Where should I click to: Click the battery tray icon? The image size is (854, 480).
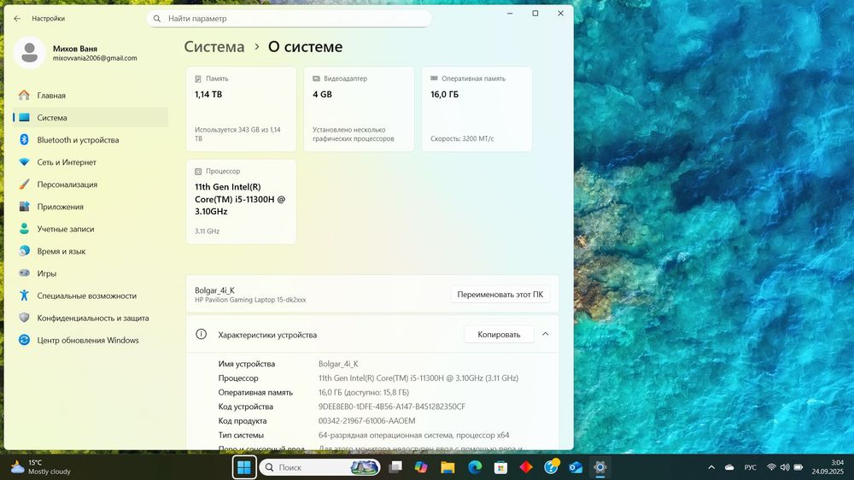[798, 467]
